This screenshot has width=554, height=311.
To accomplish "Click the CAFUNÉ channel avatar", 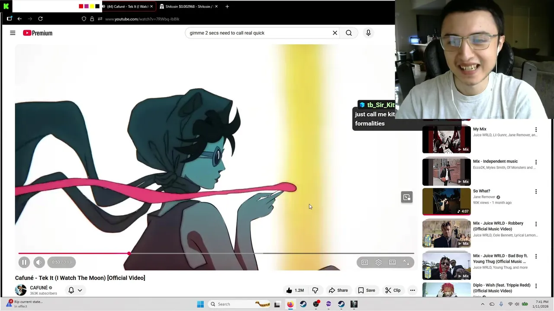I will pos(20,290).
